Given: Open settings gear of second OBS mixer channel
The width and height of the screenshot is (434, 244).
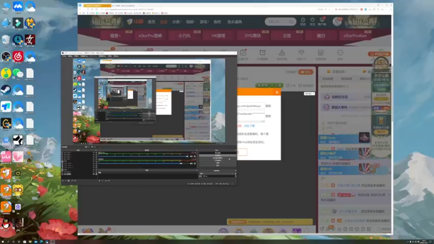Looking at the screenshot, I should [x=195, y=164].
